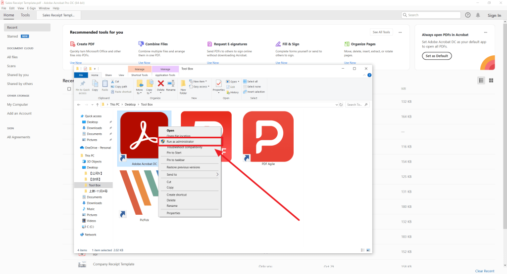Click Use Now under Create PDF
The width and height of the screenshot is (507, 274).
tap(76, 63)
